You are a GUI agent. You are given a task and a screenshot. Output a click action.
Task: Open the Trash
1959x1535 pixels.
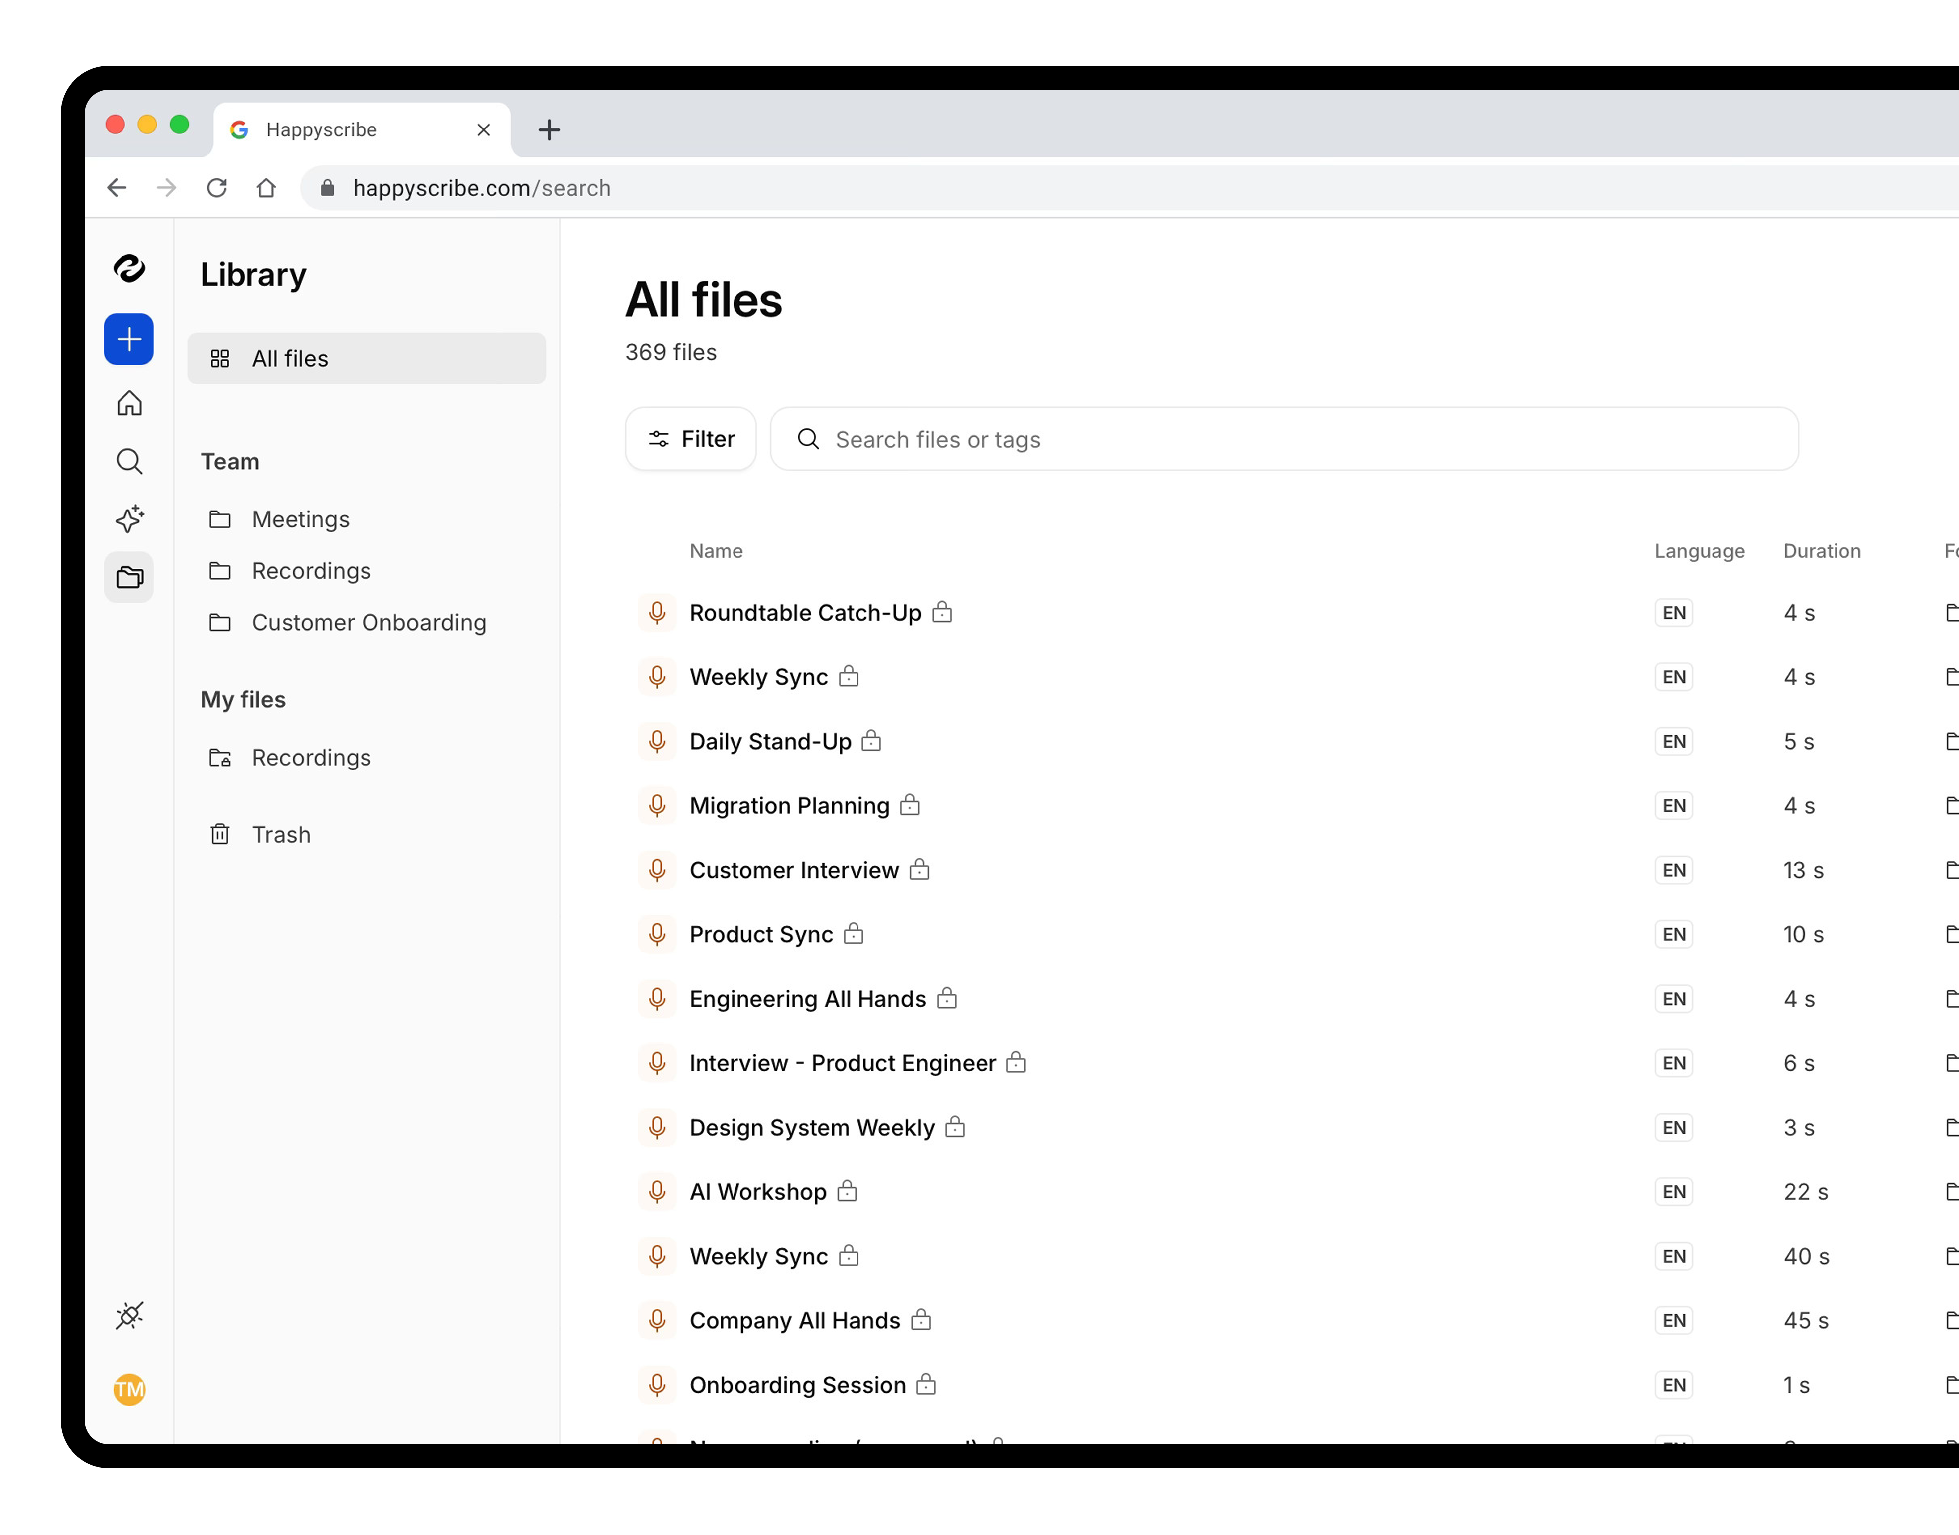[367, 835]
